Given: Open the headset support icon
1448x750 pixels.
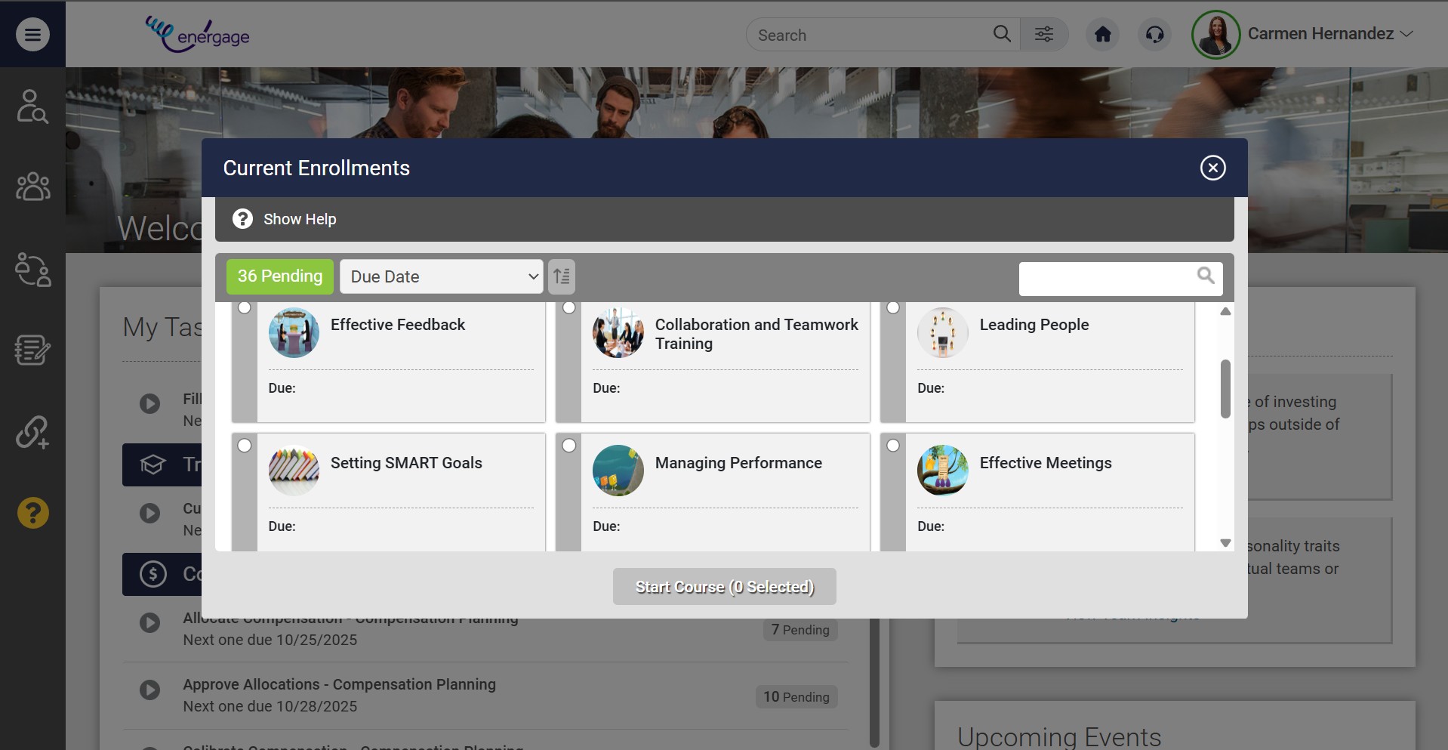Looking at the screenshot, I should 1154,35.
